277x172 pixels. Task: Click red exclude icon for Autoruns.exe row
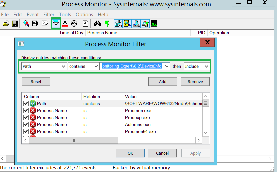[33, 125]
